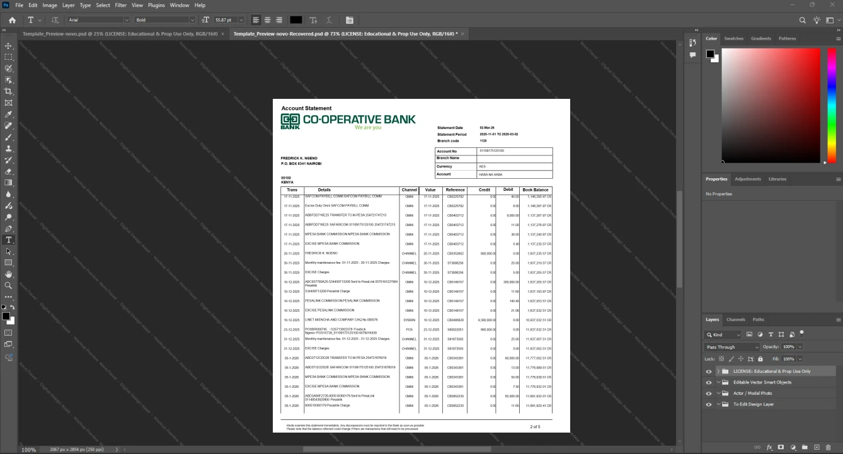Image resolution: width=843 pixels, height=454 pixels.
Task: Create a new adjustment layer
Action: (793, 447)
